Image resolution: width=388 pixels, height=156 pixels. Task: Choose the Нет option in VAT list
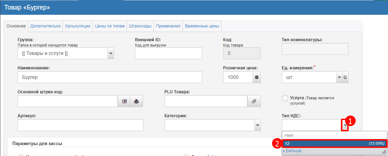point(335,136)
